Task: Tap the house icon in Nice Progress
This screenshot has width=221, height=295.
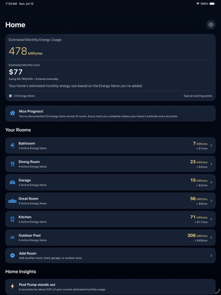Action: [x=12, y=113]
